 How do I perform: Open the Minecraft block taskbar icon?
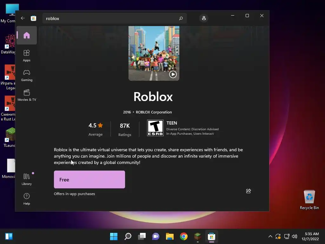pos(197,236)
